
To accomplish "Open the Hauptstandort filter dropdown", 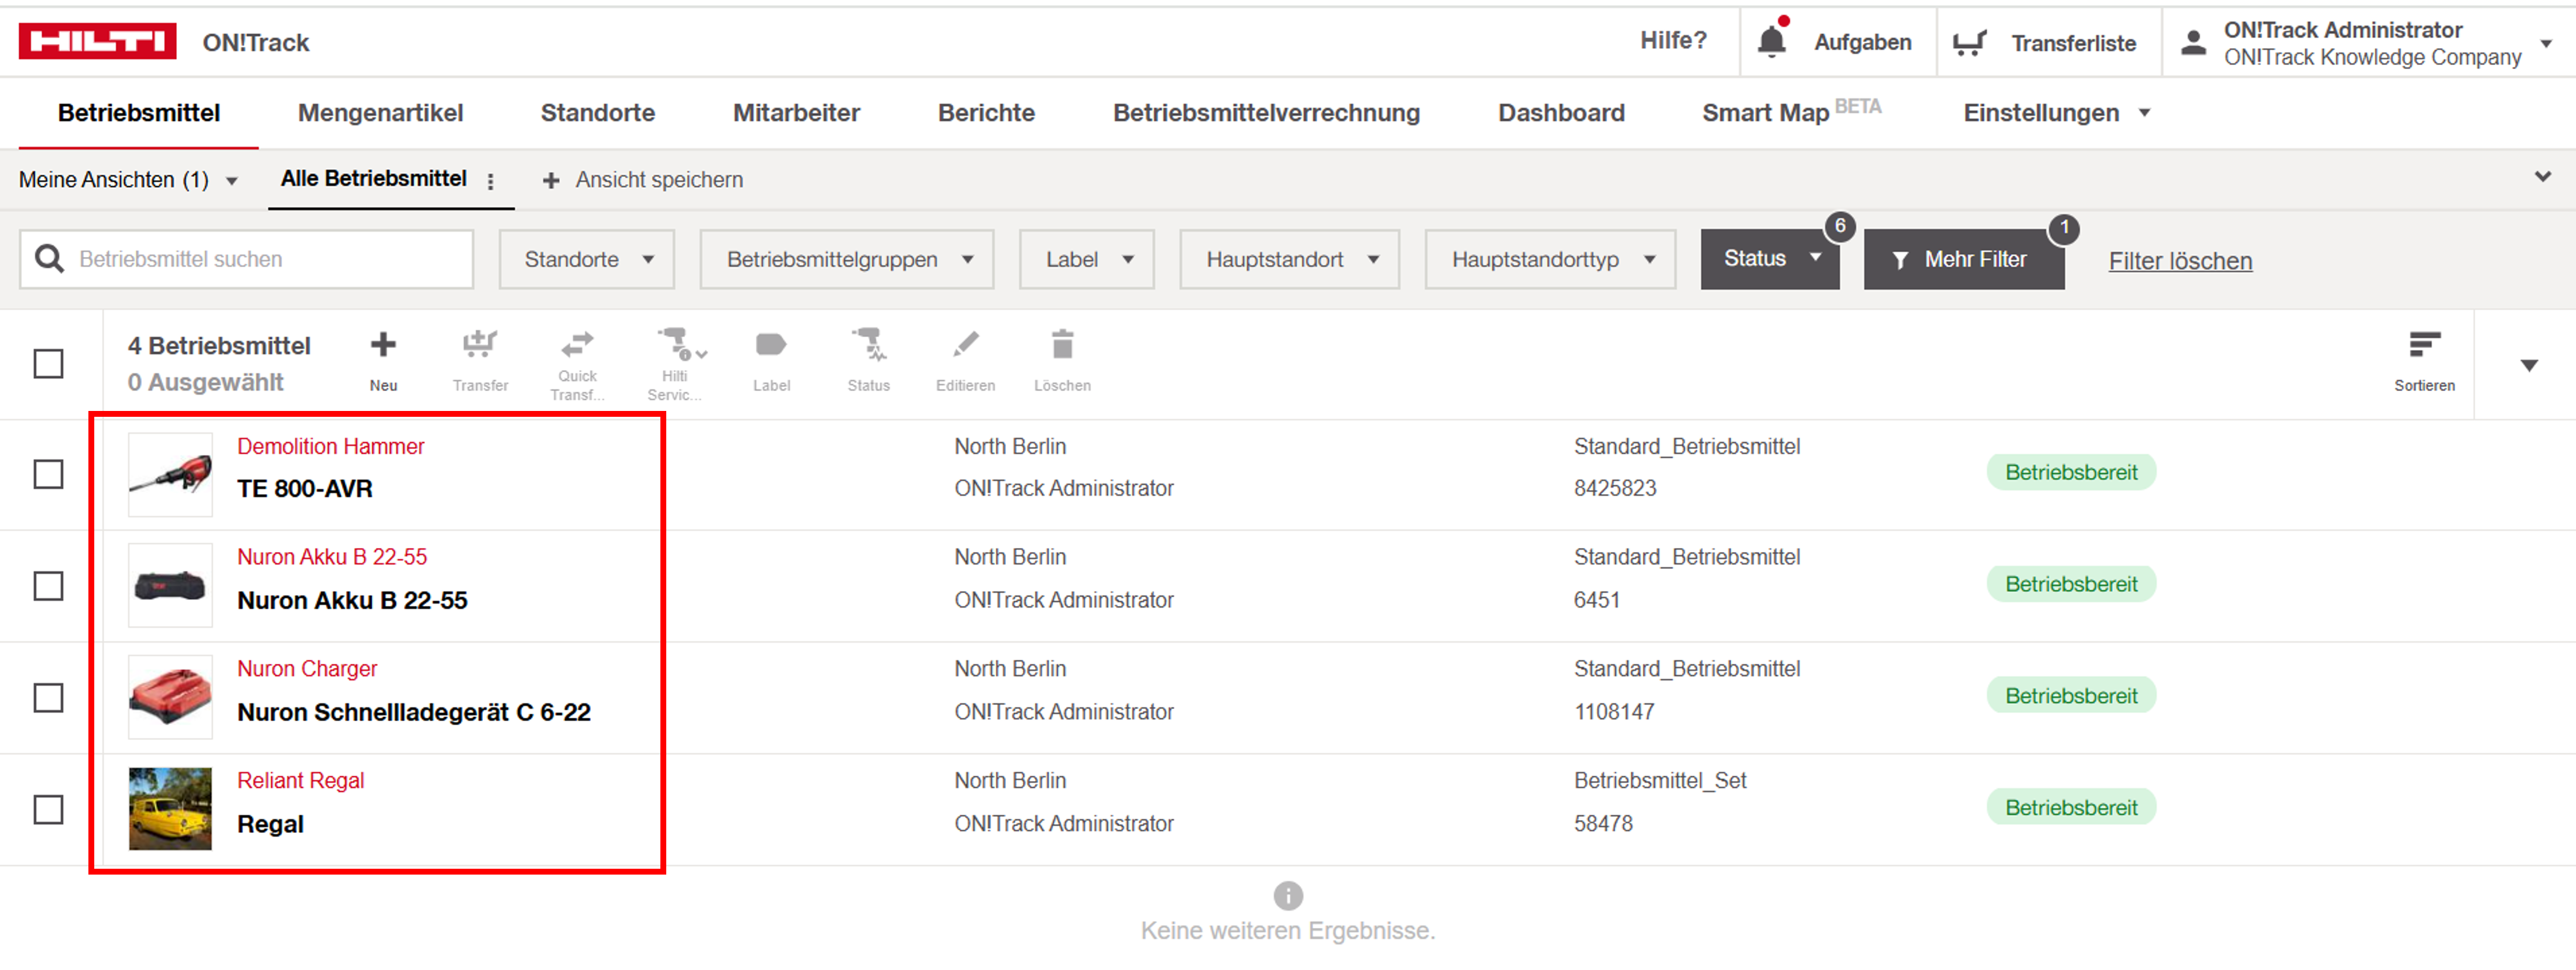I will 1290,260.
